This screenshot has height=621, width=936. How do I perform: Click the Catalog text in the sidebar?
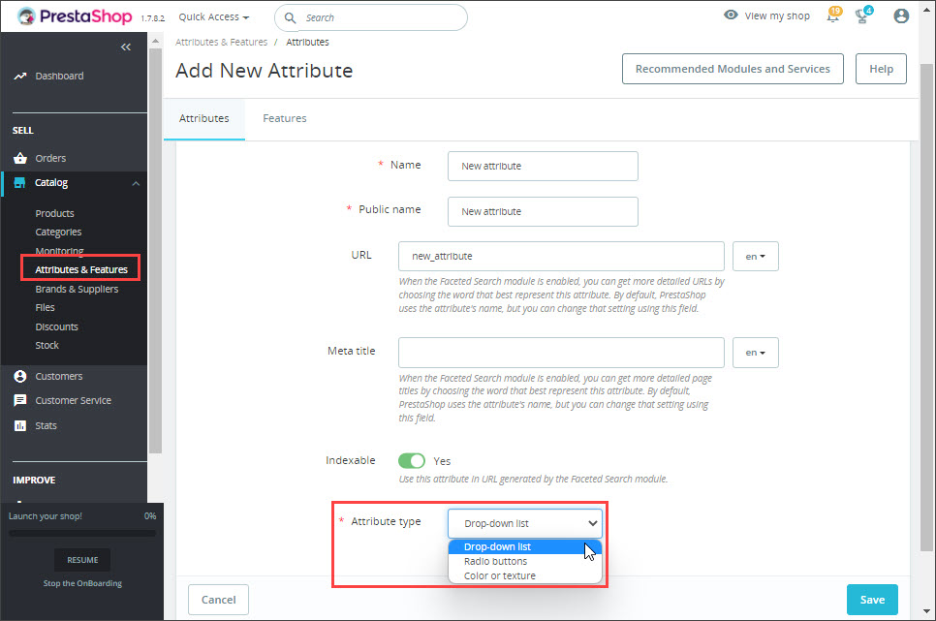coord(50,183)
